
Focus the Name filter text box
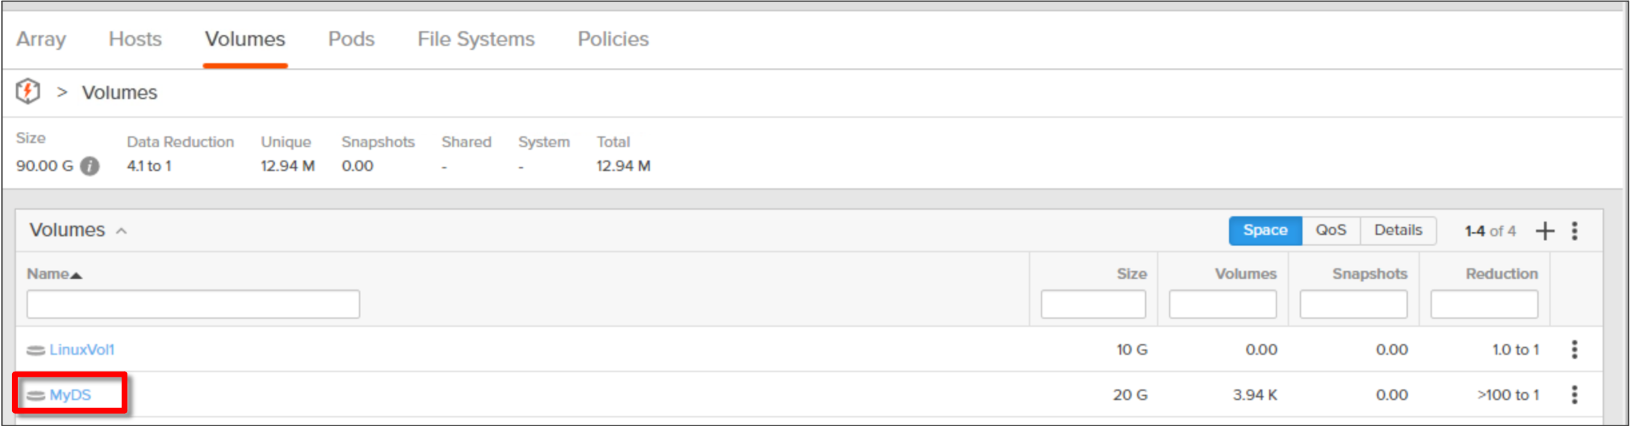193,304
